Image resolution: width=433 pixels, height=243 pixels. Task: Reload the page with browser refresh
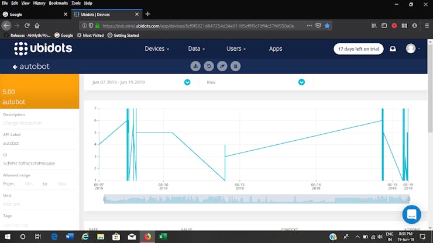tap(27, 26)
